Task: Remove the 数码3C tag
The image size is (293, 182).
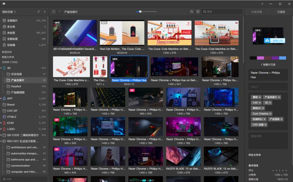Action: tap(262, 108)
